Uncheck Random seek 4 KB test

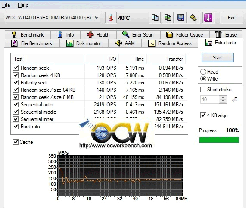pyautogui.click(x=16, y=75)
